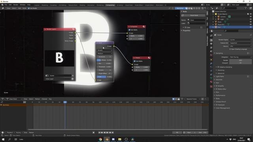Open the Windows Task View button

16,139
